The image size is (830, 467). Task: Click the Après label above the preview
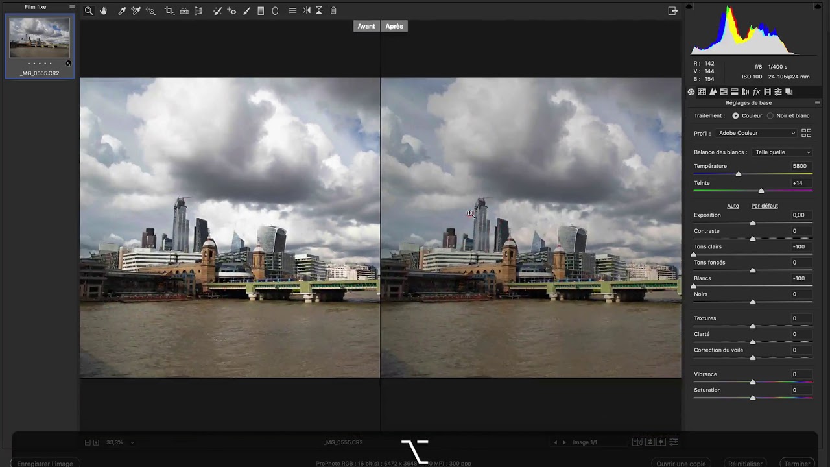[x=394, y=27]
